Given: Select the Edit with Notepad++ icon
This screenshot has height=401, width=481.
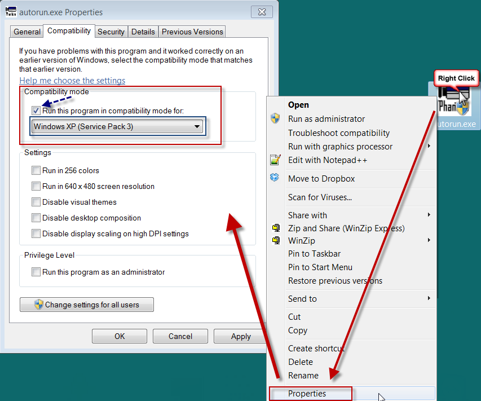Looking at the screenshot, I should 275,160.
